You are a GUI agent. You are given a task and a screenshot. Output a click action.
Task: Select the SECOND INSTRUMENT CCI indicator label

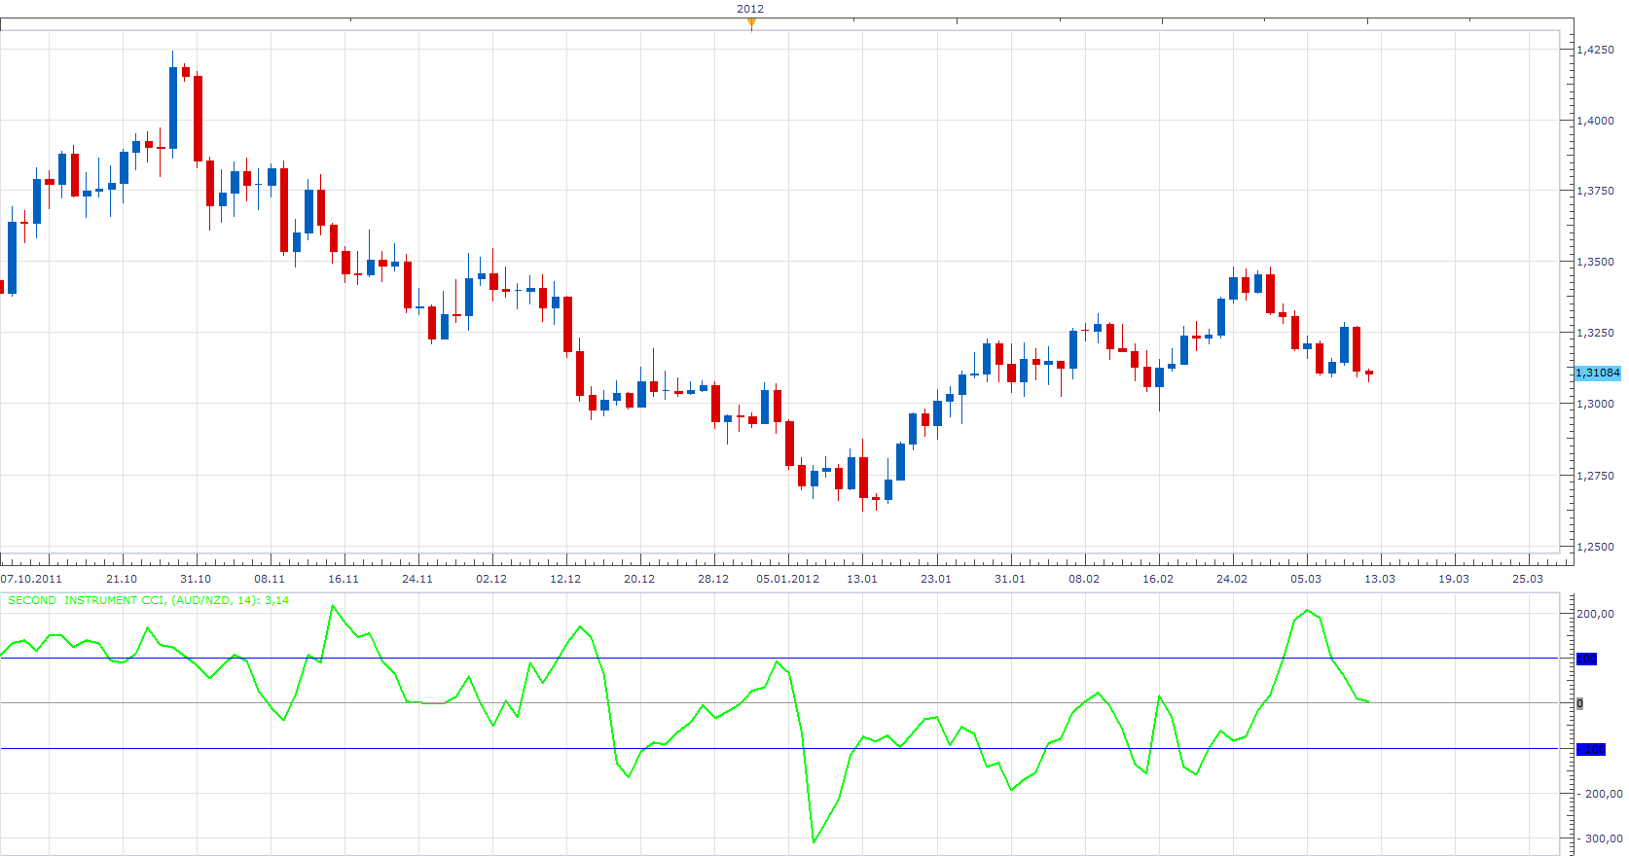[x=148, y=600]
